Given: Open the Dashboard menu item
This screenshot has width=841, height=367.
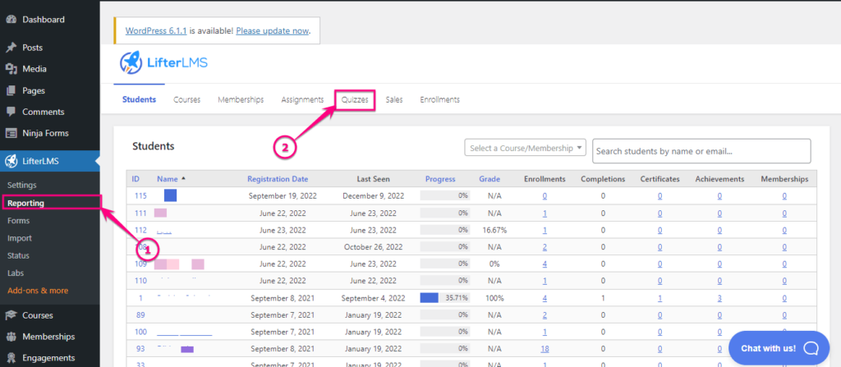Looking at the screenshot, I should pyautogui.click(x=44, y=20).
